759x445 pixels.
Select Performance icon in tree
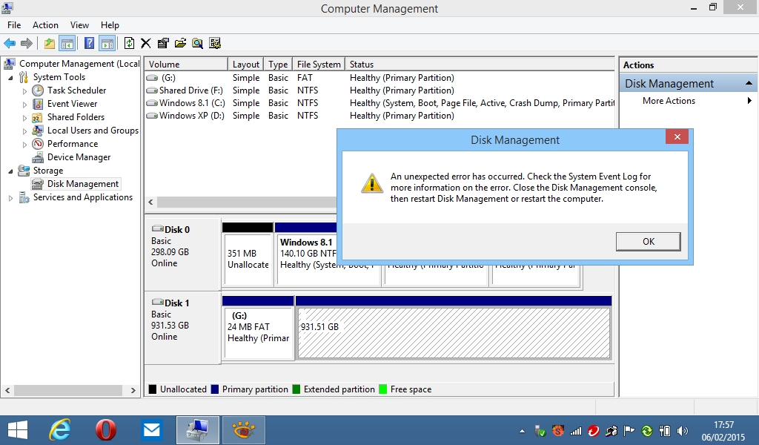pos(38,144)
